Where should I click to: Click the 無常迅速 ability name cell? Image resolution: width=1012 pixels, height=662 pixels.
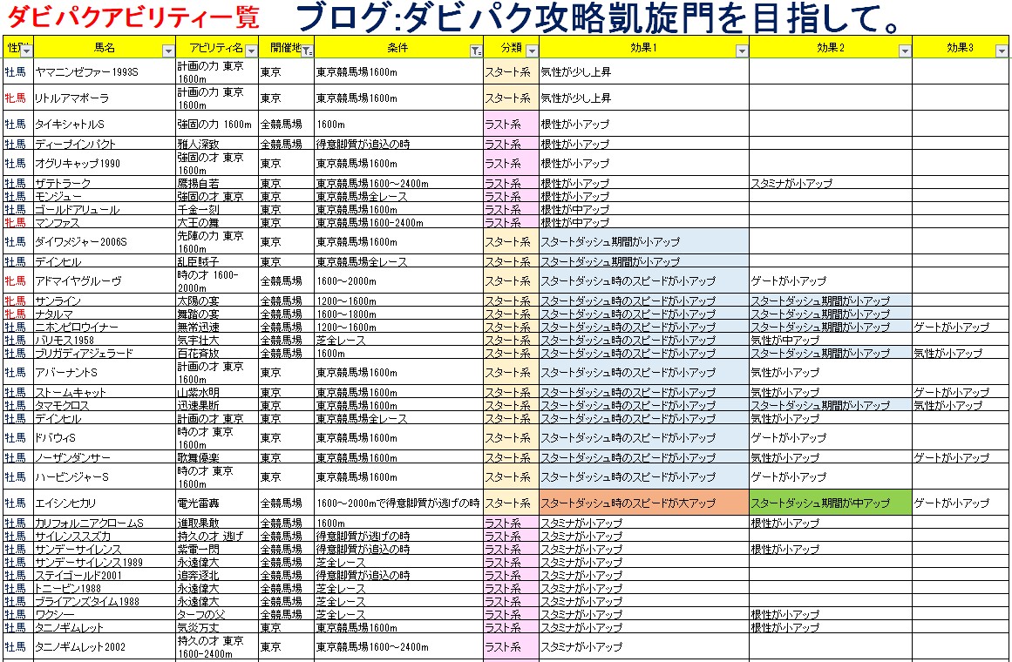click(217, 327)
